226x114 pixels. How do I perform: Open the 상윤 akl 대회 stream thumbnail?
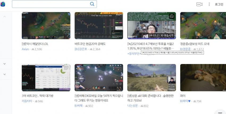click(x=152, y=77)
